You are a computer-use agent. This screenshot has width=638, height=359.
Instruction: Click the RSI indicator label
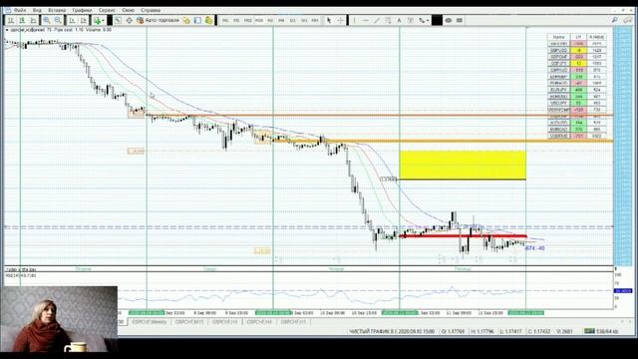[x=21, y=275]
